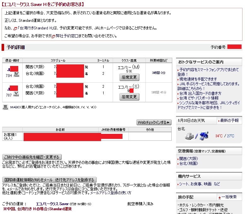245x214 pixels.
Task: Open the 台湾行きStandard H link
Action: tap(36, 28)
